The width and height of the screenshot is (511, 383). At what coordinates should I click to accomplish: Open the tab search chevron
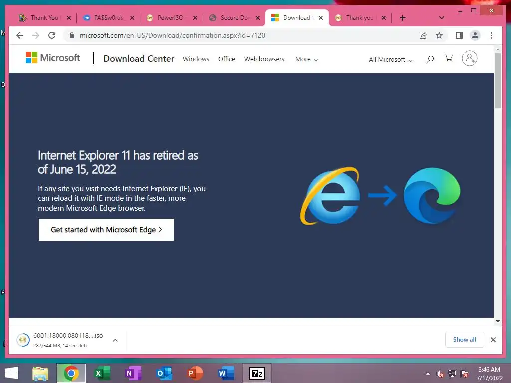pyautogui.click(x=441, y=18)
